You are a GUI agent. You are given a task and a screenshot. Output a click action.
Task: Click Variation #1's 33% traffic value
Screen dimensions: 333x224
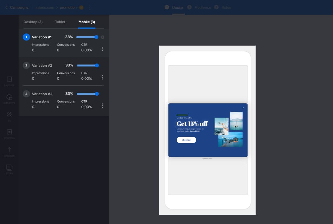[x=69, y=37]
